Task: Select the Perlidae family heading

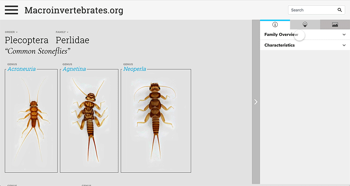Action: click(x=73, y=40)
